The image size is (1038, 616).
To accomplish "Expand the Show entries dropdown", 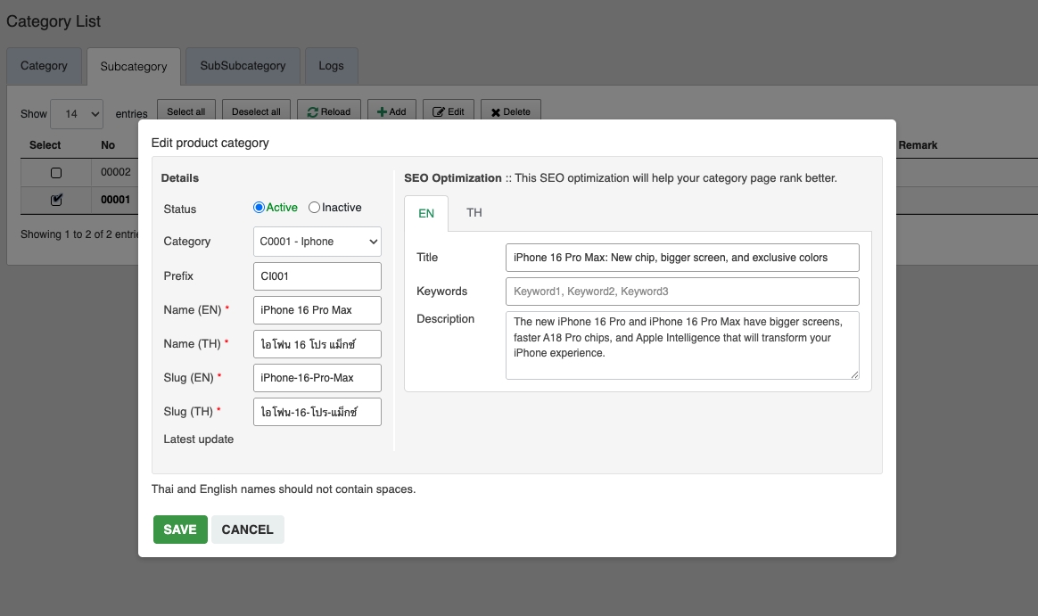I will point(77,114).
